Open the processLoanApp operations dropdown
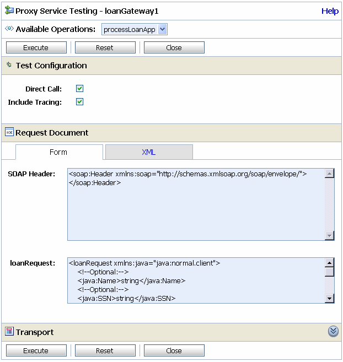The image size is (343, 362). [135, 29]
